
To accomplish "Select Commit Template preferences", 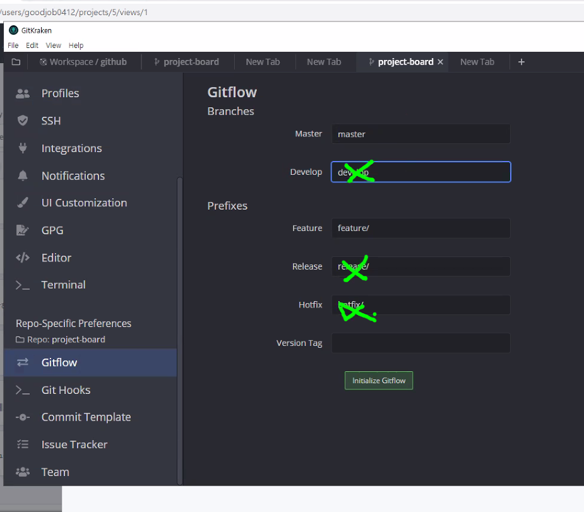I will (x=90, y=417).
